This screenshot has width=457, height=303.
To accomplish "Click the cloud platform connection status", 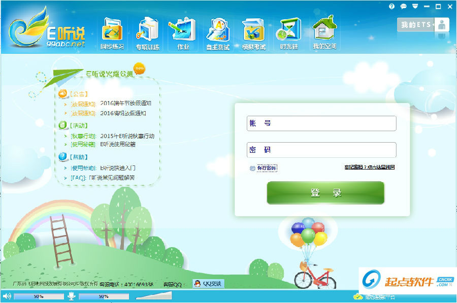I will tap(374, 297).
